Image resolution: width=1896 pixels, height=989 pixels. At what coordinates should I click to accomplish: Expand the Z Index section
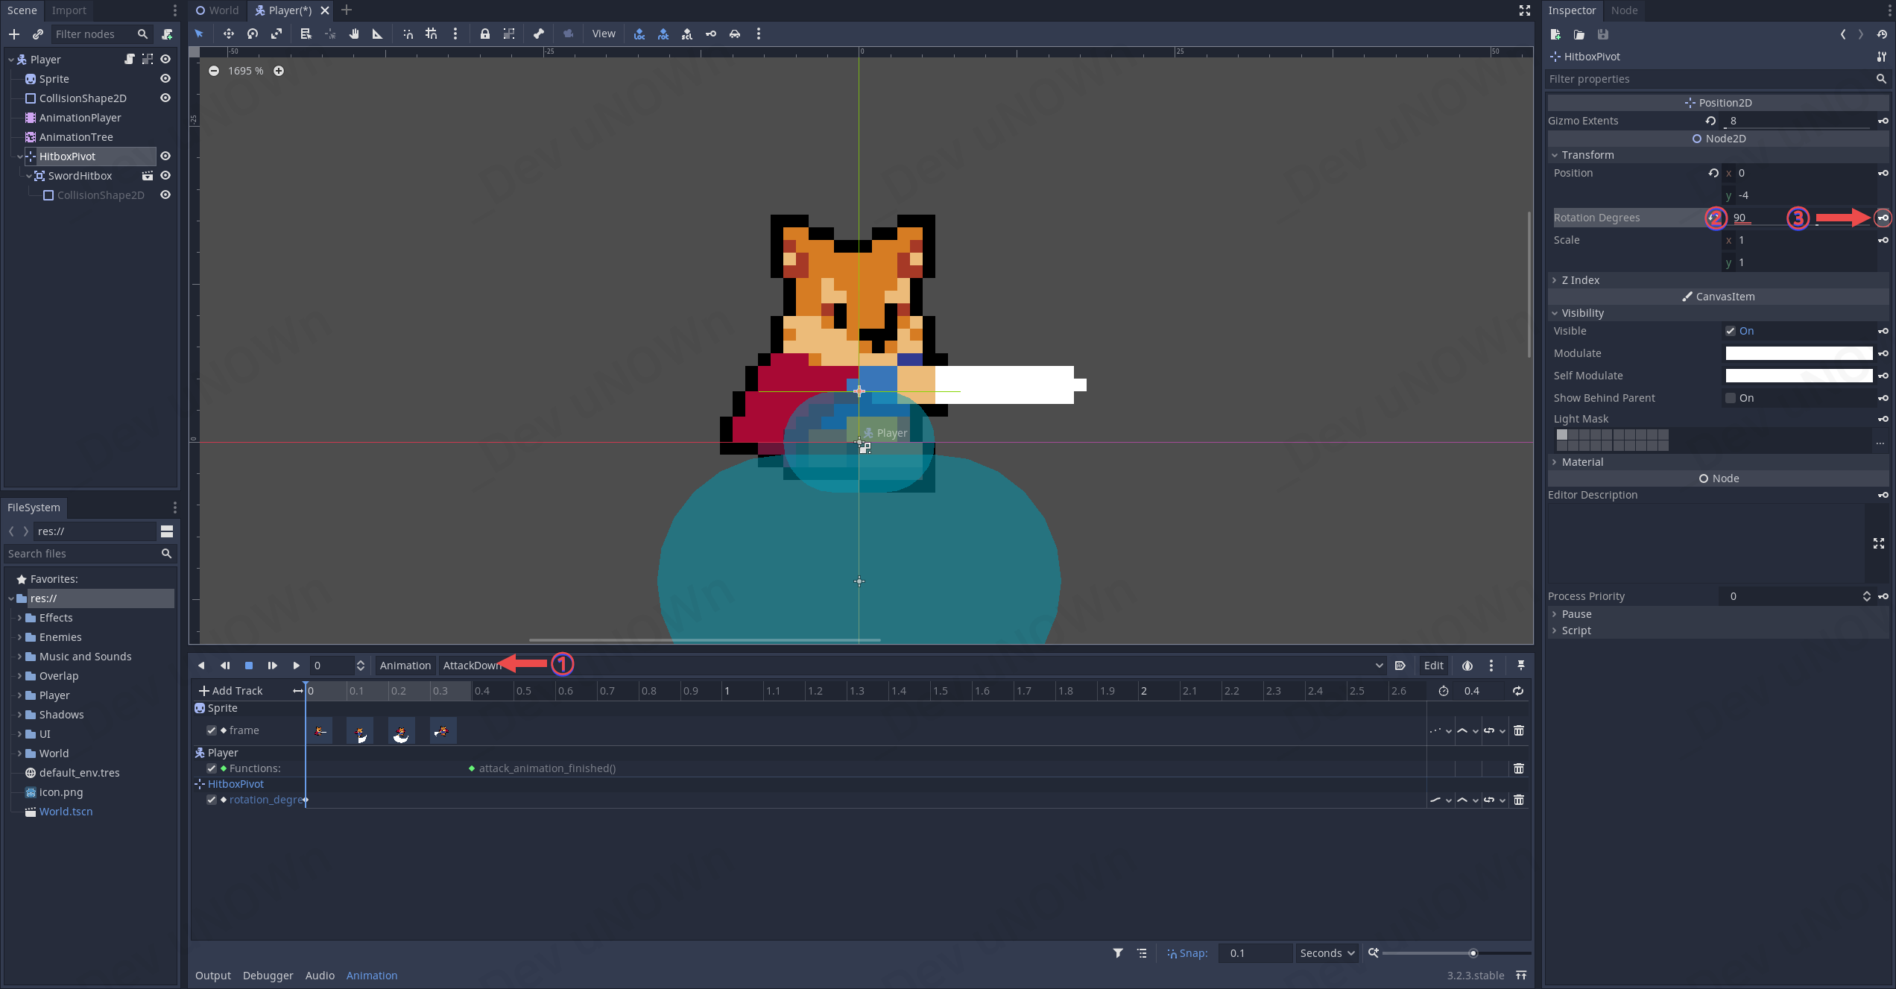(1580, 280)
